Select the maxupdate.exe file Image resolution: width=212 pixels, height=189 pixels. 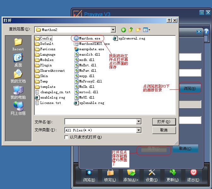click(89, 49)
